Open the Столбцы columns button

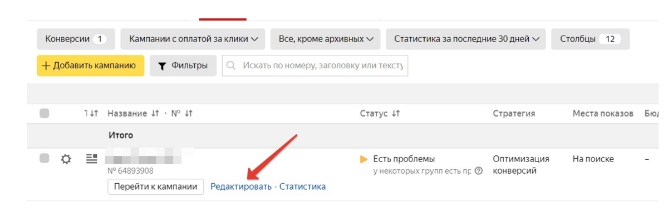click(x=591, y=39)
